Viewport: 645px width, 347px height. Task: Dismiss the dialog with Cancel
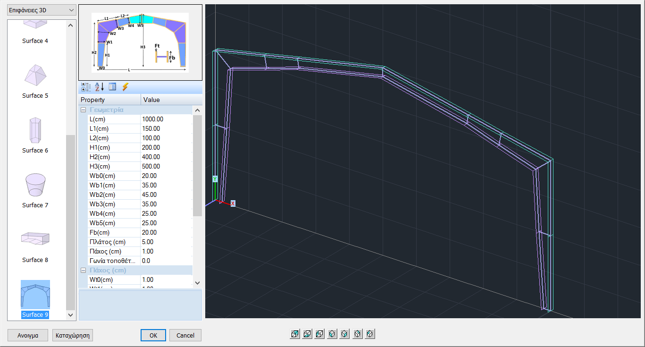click(x=185, y=335)
